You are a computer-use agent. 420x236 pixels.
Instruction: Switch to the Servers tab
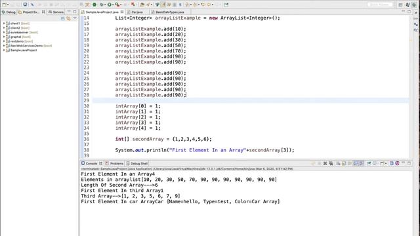coord(56,12)
